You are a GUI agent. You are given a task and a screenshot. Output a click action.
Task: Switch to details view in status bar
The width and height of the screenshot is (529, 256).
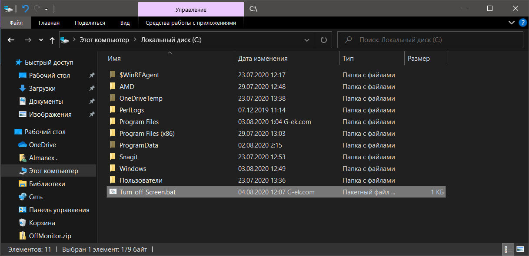pos(507,249)
